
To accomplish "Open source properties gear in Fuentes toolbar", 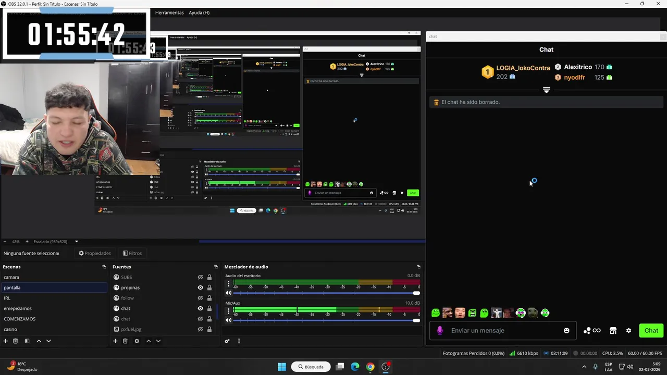I will [x=137, y=341].
